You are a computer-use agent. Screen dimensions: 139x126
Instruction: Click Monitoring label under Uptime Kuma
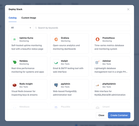[x=24, y=41]
